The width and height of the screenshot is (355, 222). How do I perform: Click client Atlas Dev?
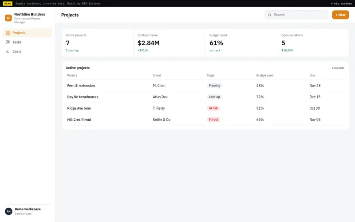coord(160,97)
